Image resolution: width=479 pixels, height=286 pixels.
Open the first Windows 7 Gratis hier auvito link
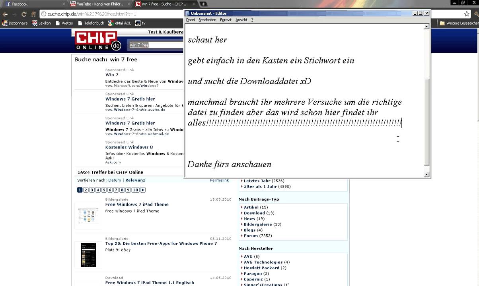[130, 99]
